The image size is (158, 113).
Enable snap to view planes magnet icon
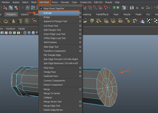pyautogui.click(x=100, y=8)
